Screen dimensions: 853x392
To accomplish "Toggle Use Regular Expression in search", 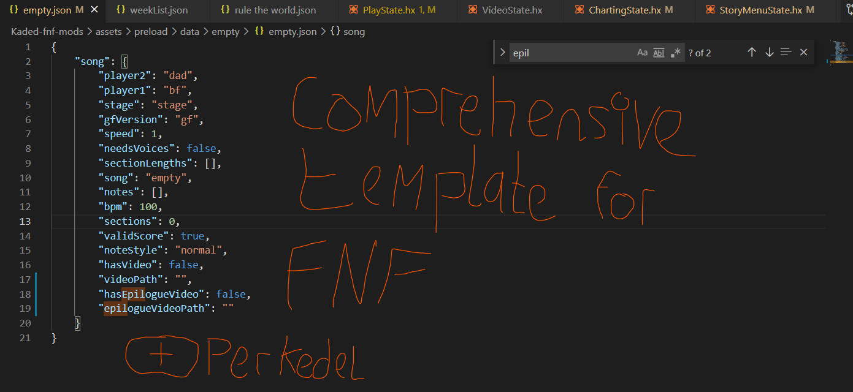I will (675, 53).
